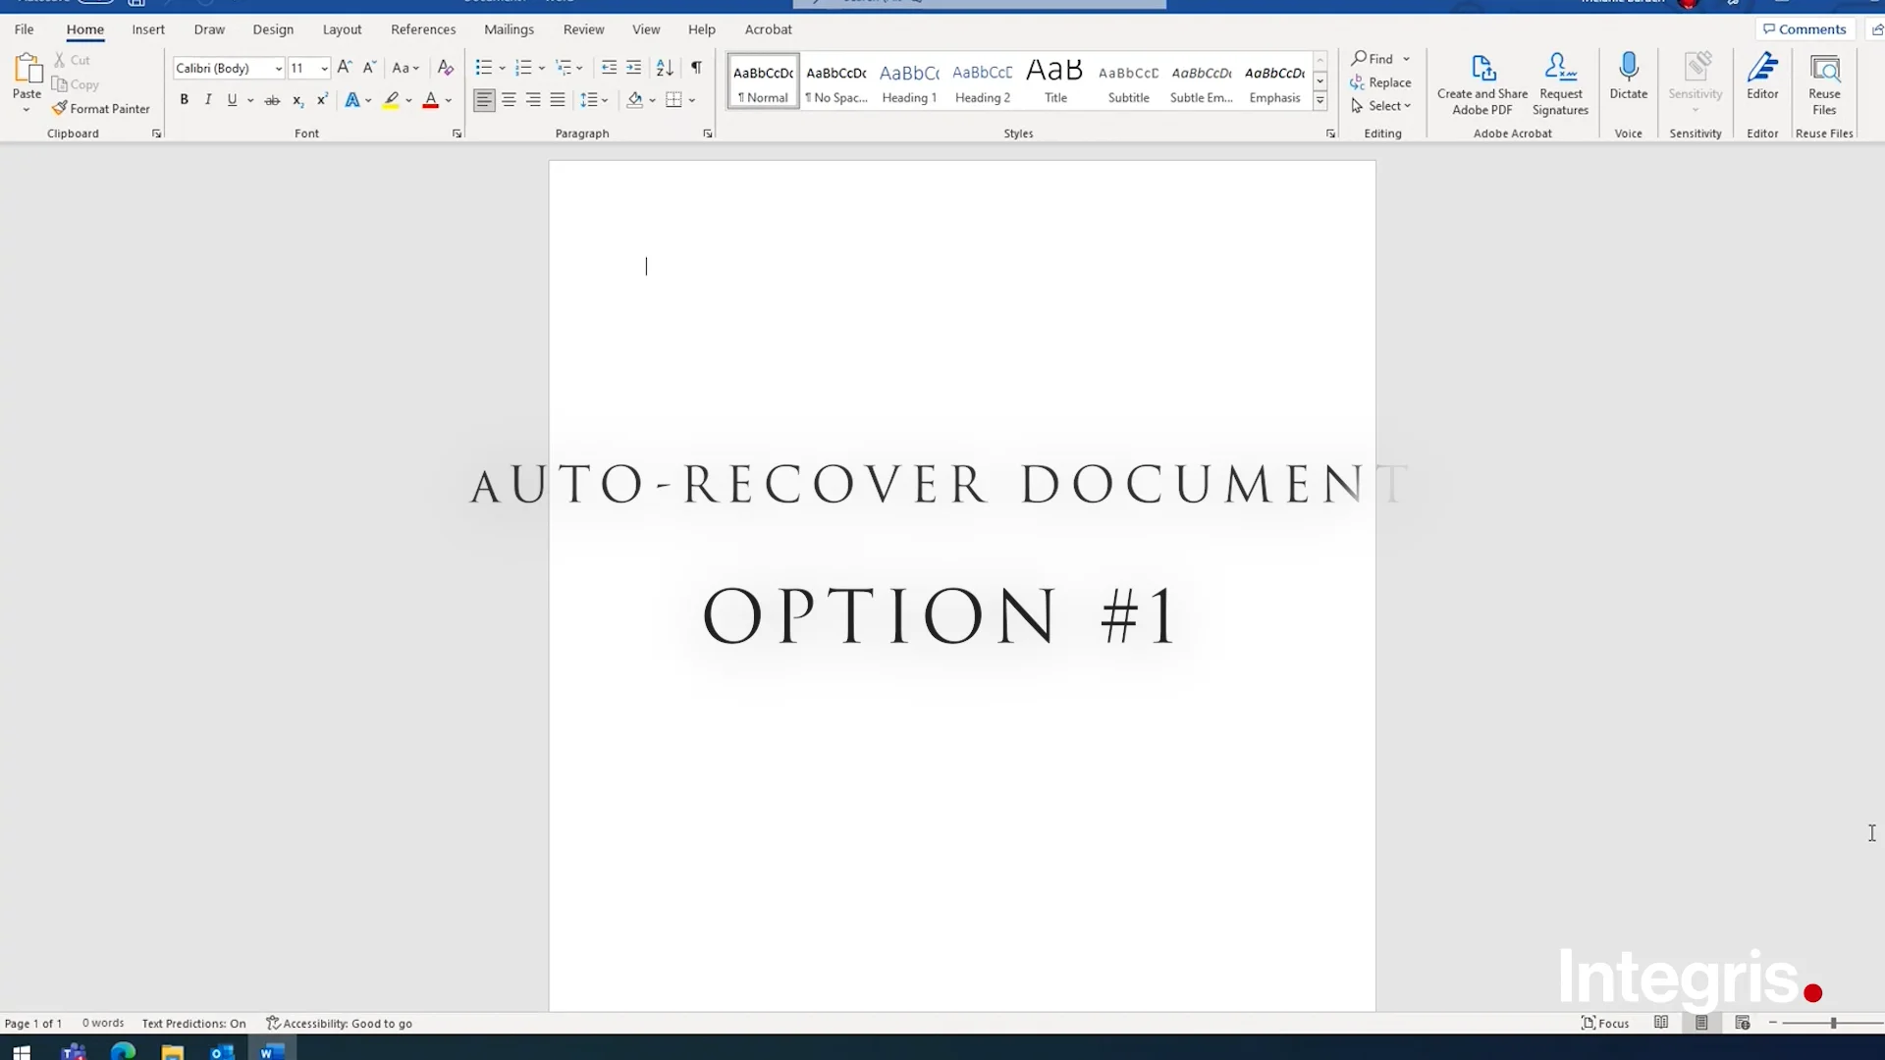
Task: Toggle bold formatting
Action: pyautogui.click(x=184, y=99)
